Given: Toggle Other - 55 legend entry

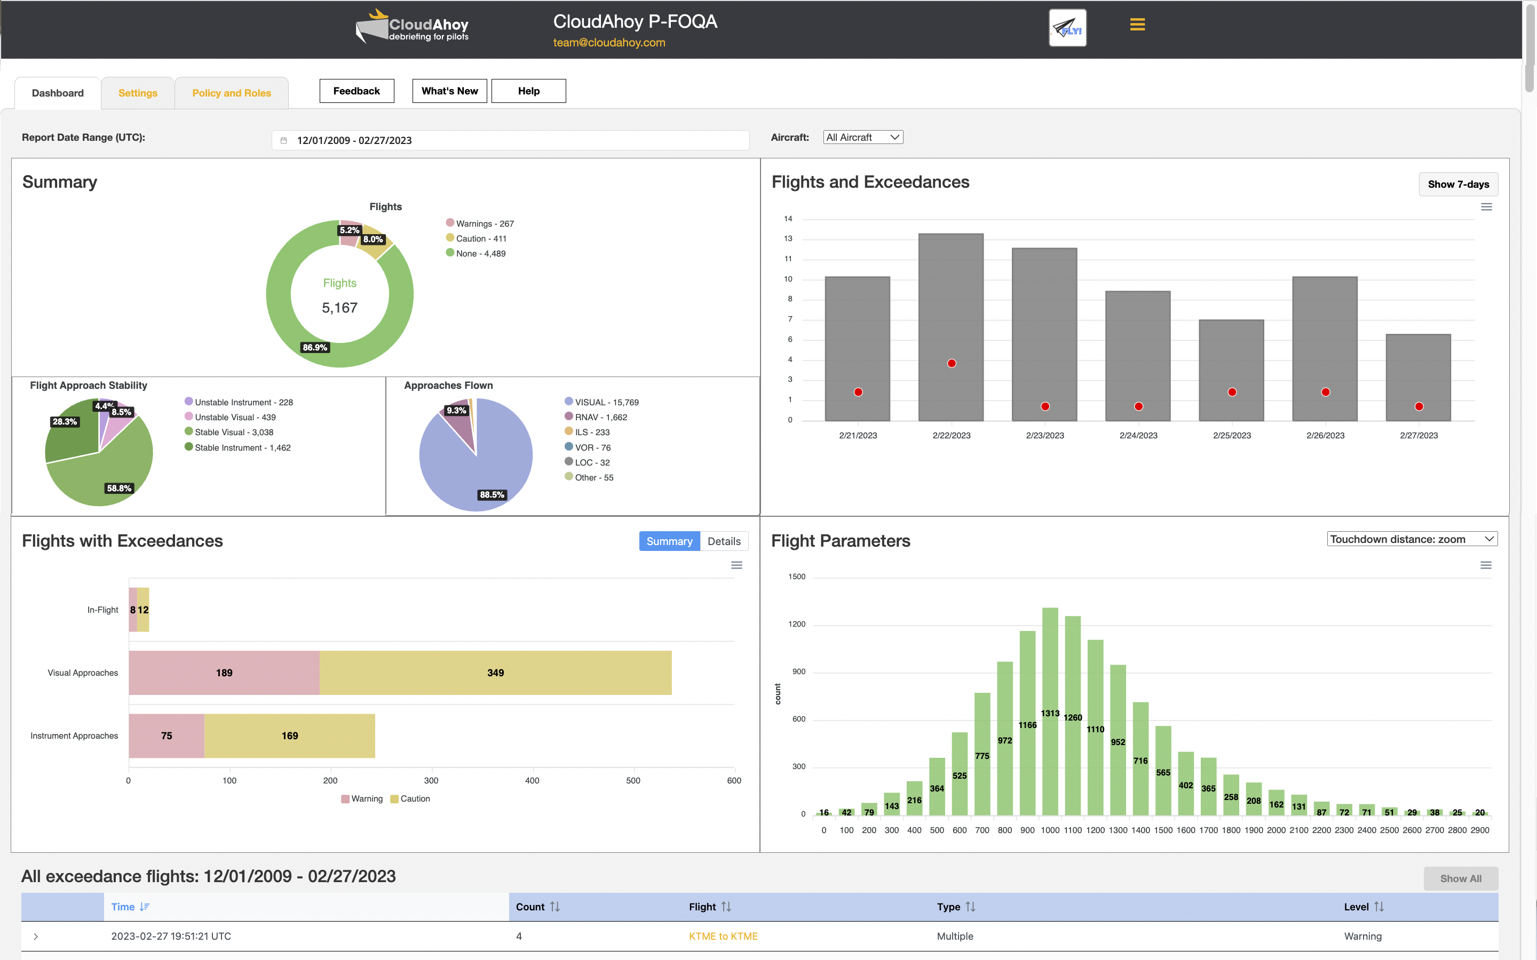Looking at the screenshot, I should (589, 477).
